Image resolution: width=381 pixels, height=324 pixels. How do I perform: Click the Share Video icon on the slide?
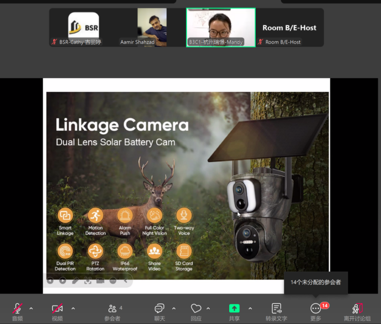tap(154, 251)
